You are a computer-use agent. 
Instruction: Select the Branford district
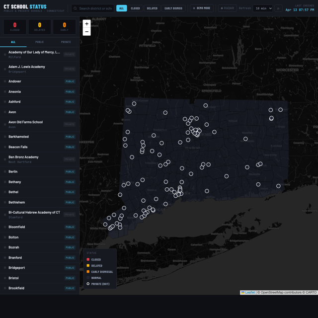click(40, 257)
